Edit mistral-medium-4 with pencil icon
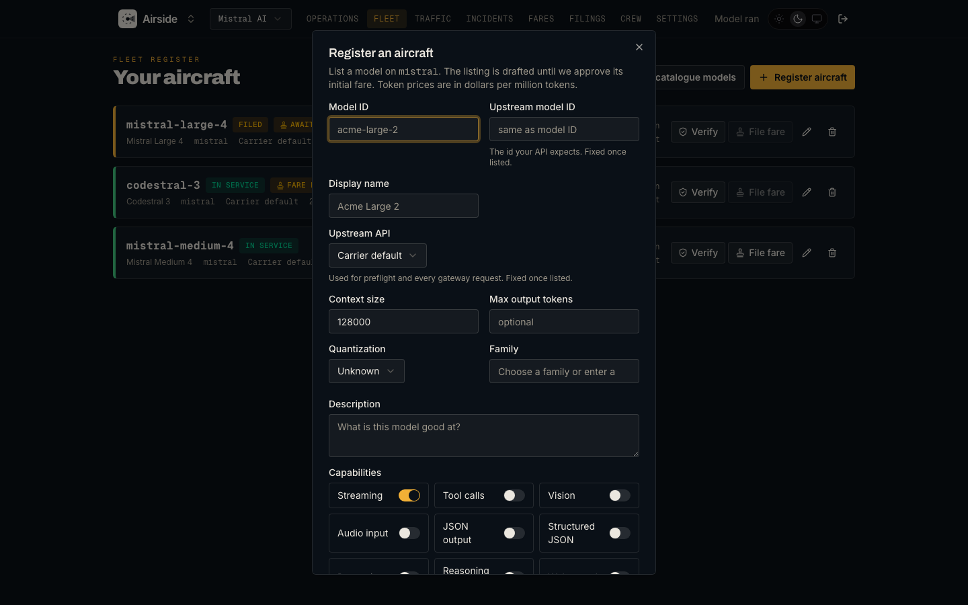 (x=807, y=253)
